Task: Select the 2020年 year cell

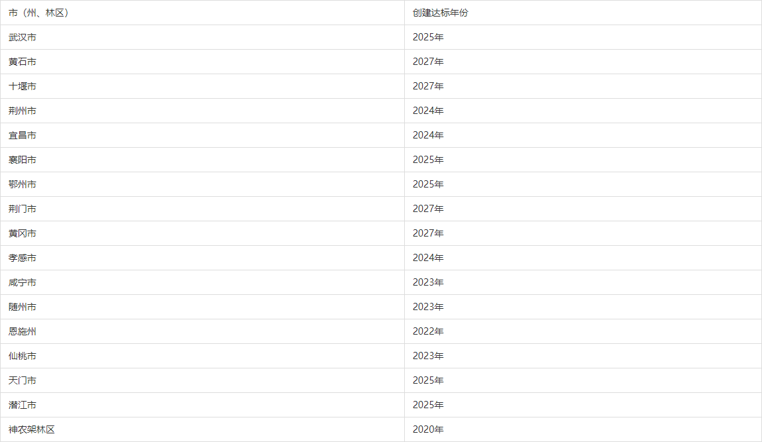Action: click(582, 429)
